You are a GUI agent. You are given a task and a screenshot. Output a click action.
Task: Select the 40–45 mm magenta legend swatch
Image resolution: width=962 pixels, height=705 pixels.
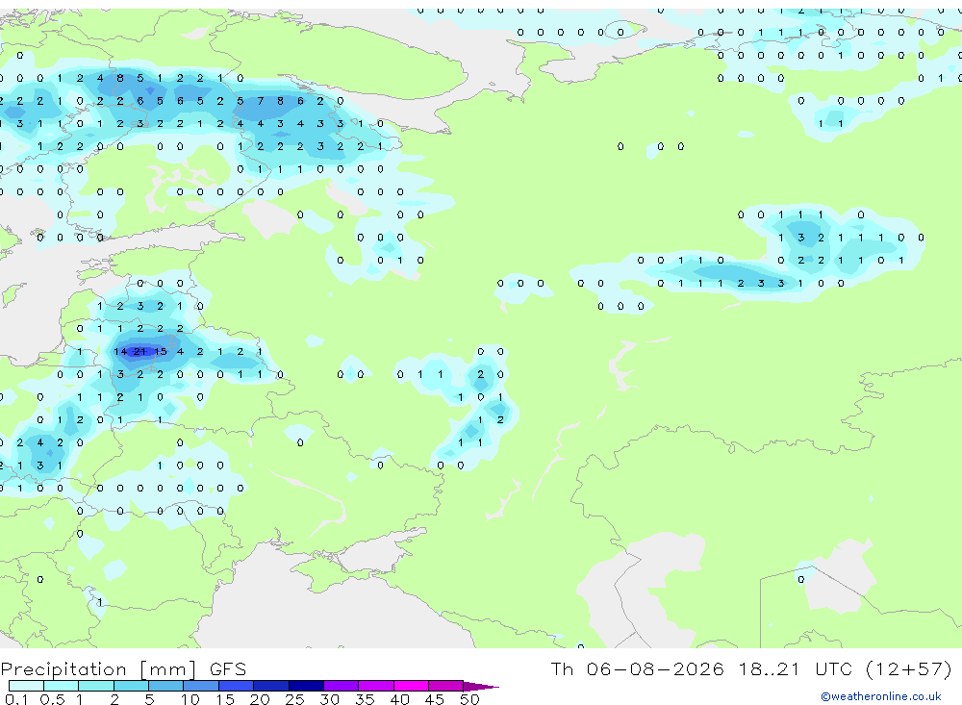(411, 686)
